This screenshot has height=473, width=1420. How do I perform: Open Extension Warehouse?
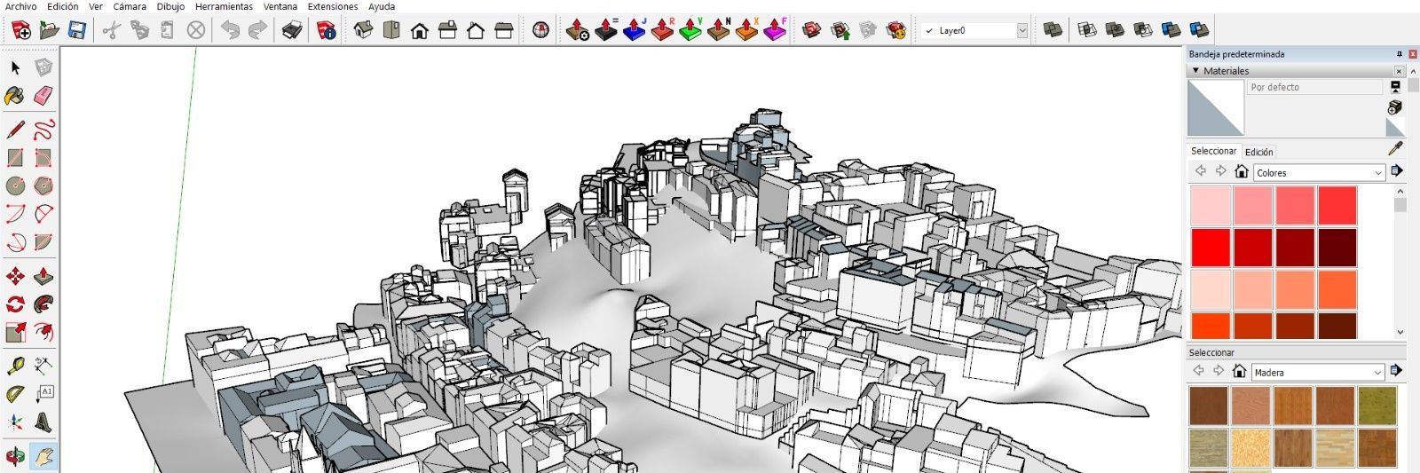pyautogui.click(x=896, y=30)
